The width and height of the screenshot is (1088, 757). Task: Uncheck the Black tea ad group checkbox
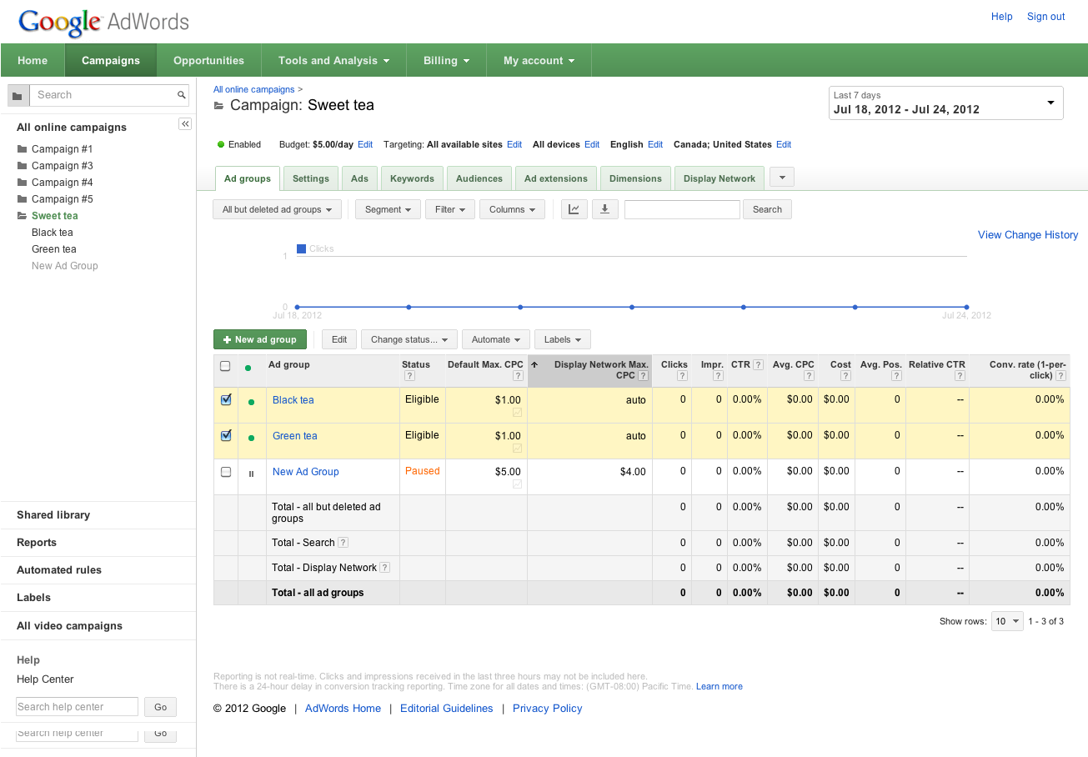pos(226,400)
